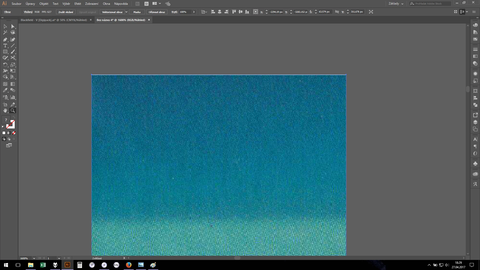Swap fill and stroke colors
Image resolution: width=480 pixels, height=270 pixels.
point(14,117)
